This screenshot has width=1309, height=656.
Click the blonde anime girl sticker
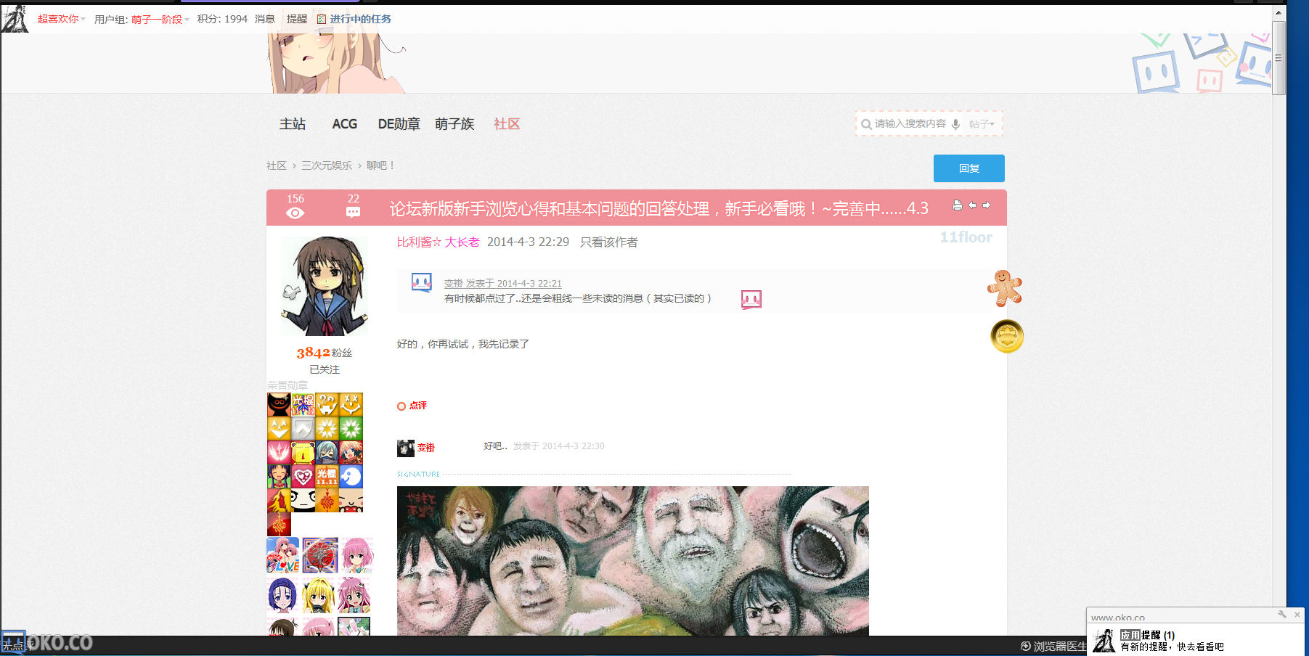[x=318, y=595]
